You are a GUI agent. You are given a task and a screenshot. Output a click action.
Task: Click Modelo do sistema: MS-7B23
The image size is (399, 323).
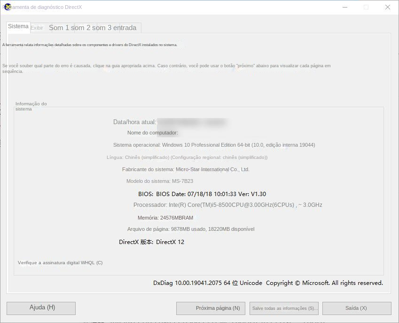pos(160,181)
